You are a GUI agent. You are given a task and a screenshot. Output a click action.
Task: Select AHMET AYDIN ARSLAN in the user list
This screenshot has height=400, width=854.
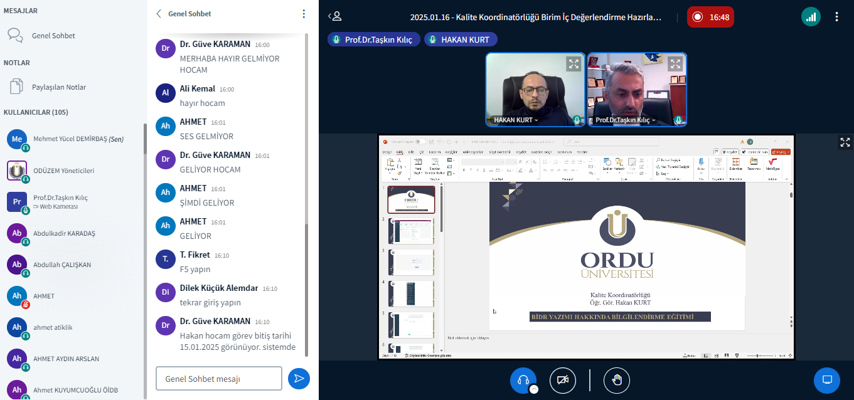73,359
